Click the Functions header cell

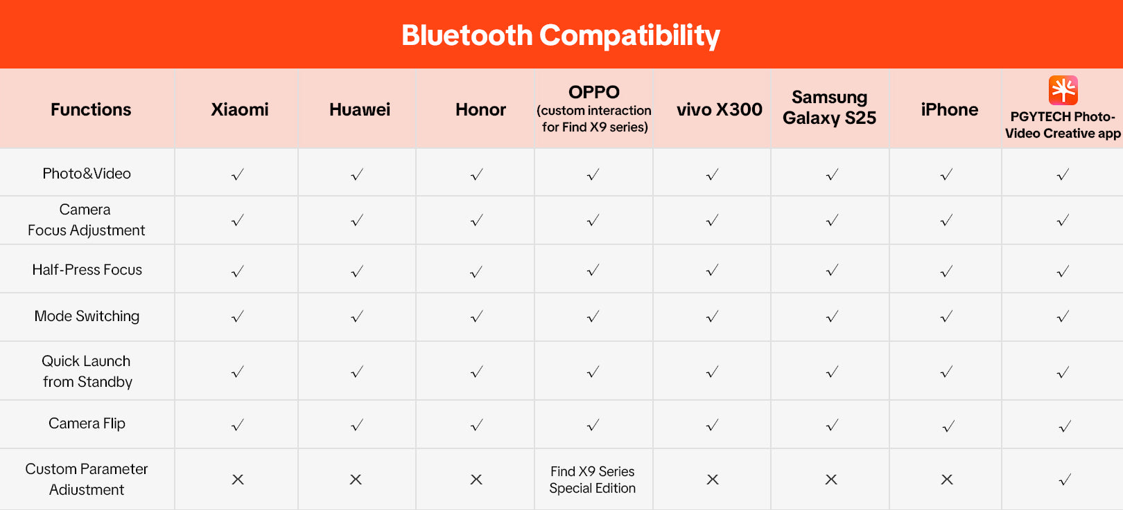point(91,109)
